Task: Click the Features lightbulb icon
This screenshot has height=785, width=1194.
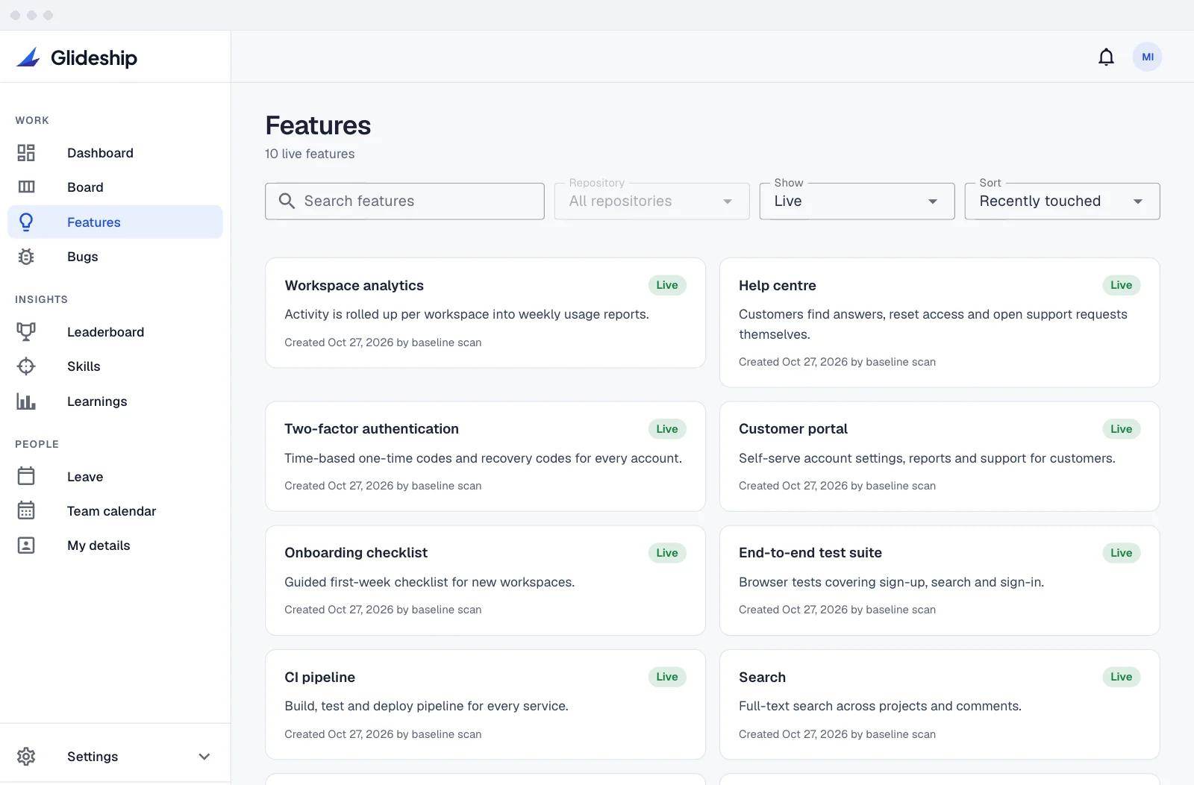Action: pos(26,222)
